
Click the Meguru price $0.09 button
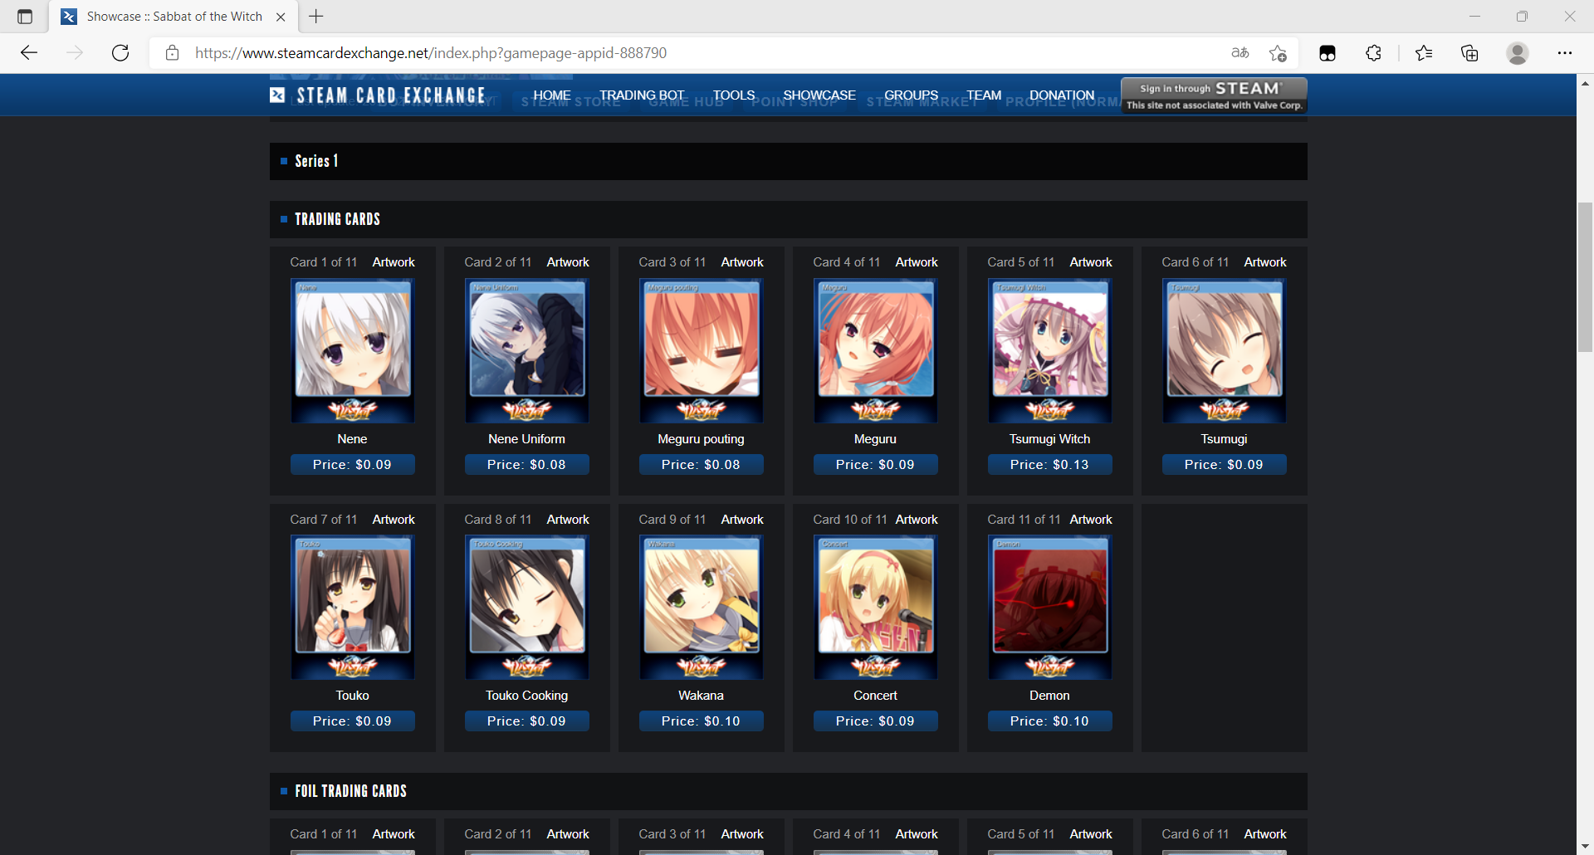coord(875,465)
